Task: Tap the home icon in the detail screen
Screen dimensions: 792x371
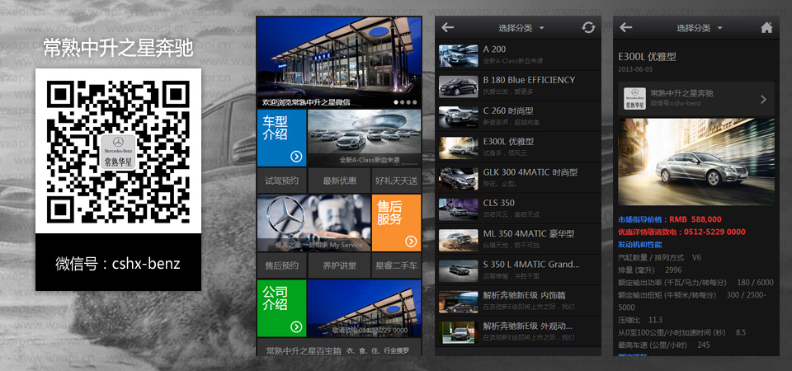Action: (x=766, y=28)
